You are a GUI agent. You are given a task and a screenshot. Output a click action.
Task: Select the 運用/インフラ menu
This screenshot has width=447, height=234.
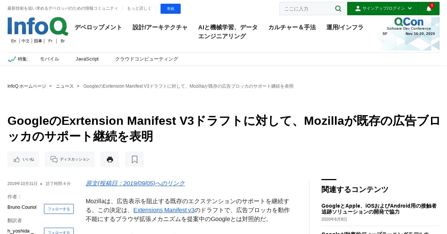(345, 27)
